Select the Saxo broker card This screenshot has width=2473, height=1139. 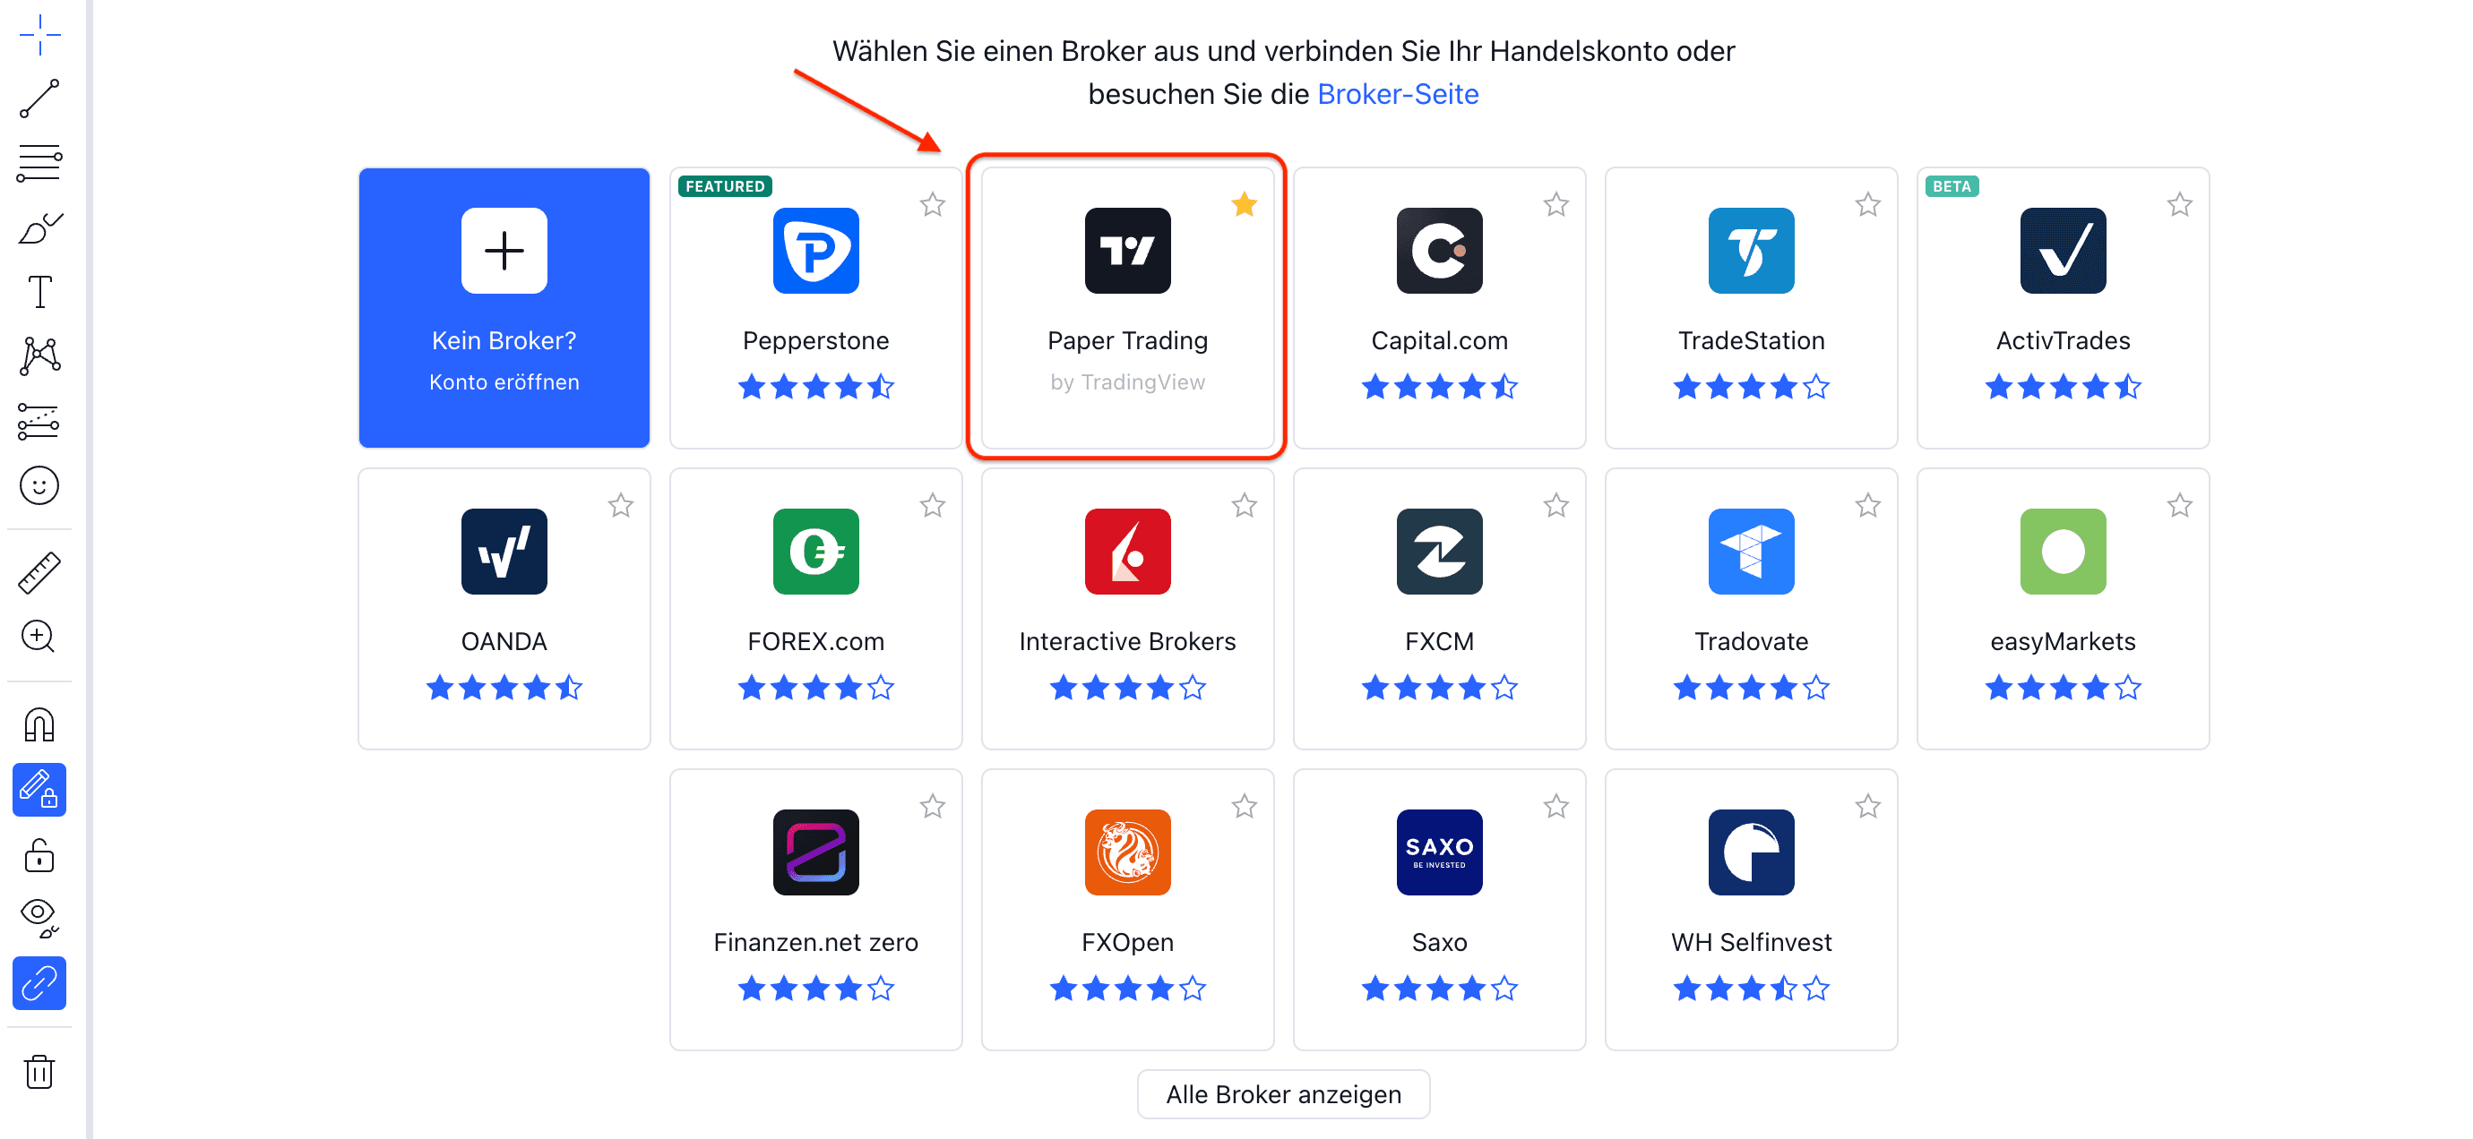1439,910
